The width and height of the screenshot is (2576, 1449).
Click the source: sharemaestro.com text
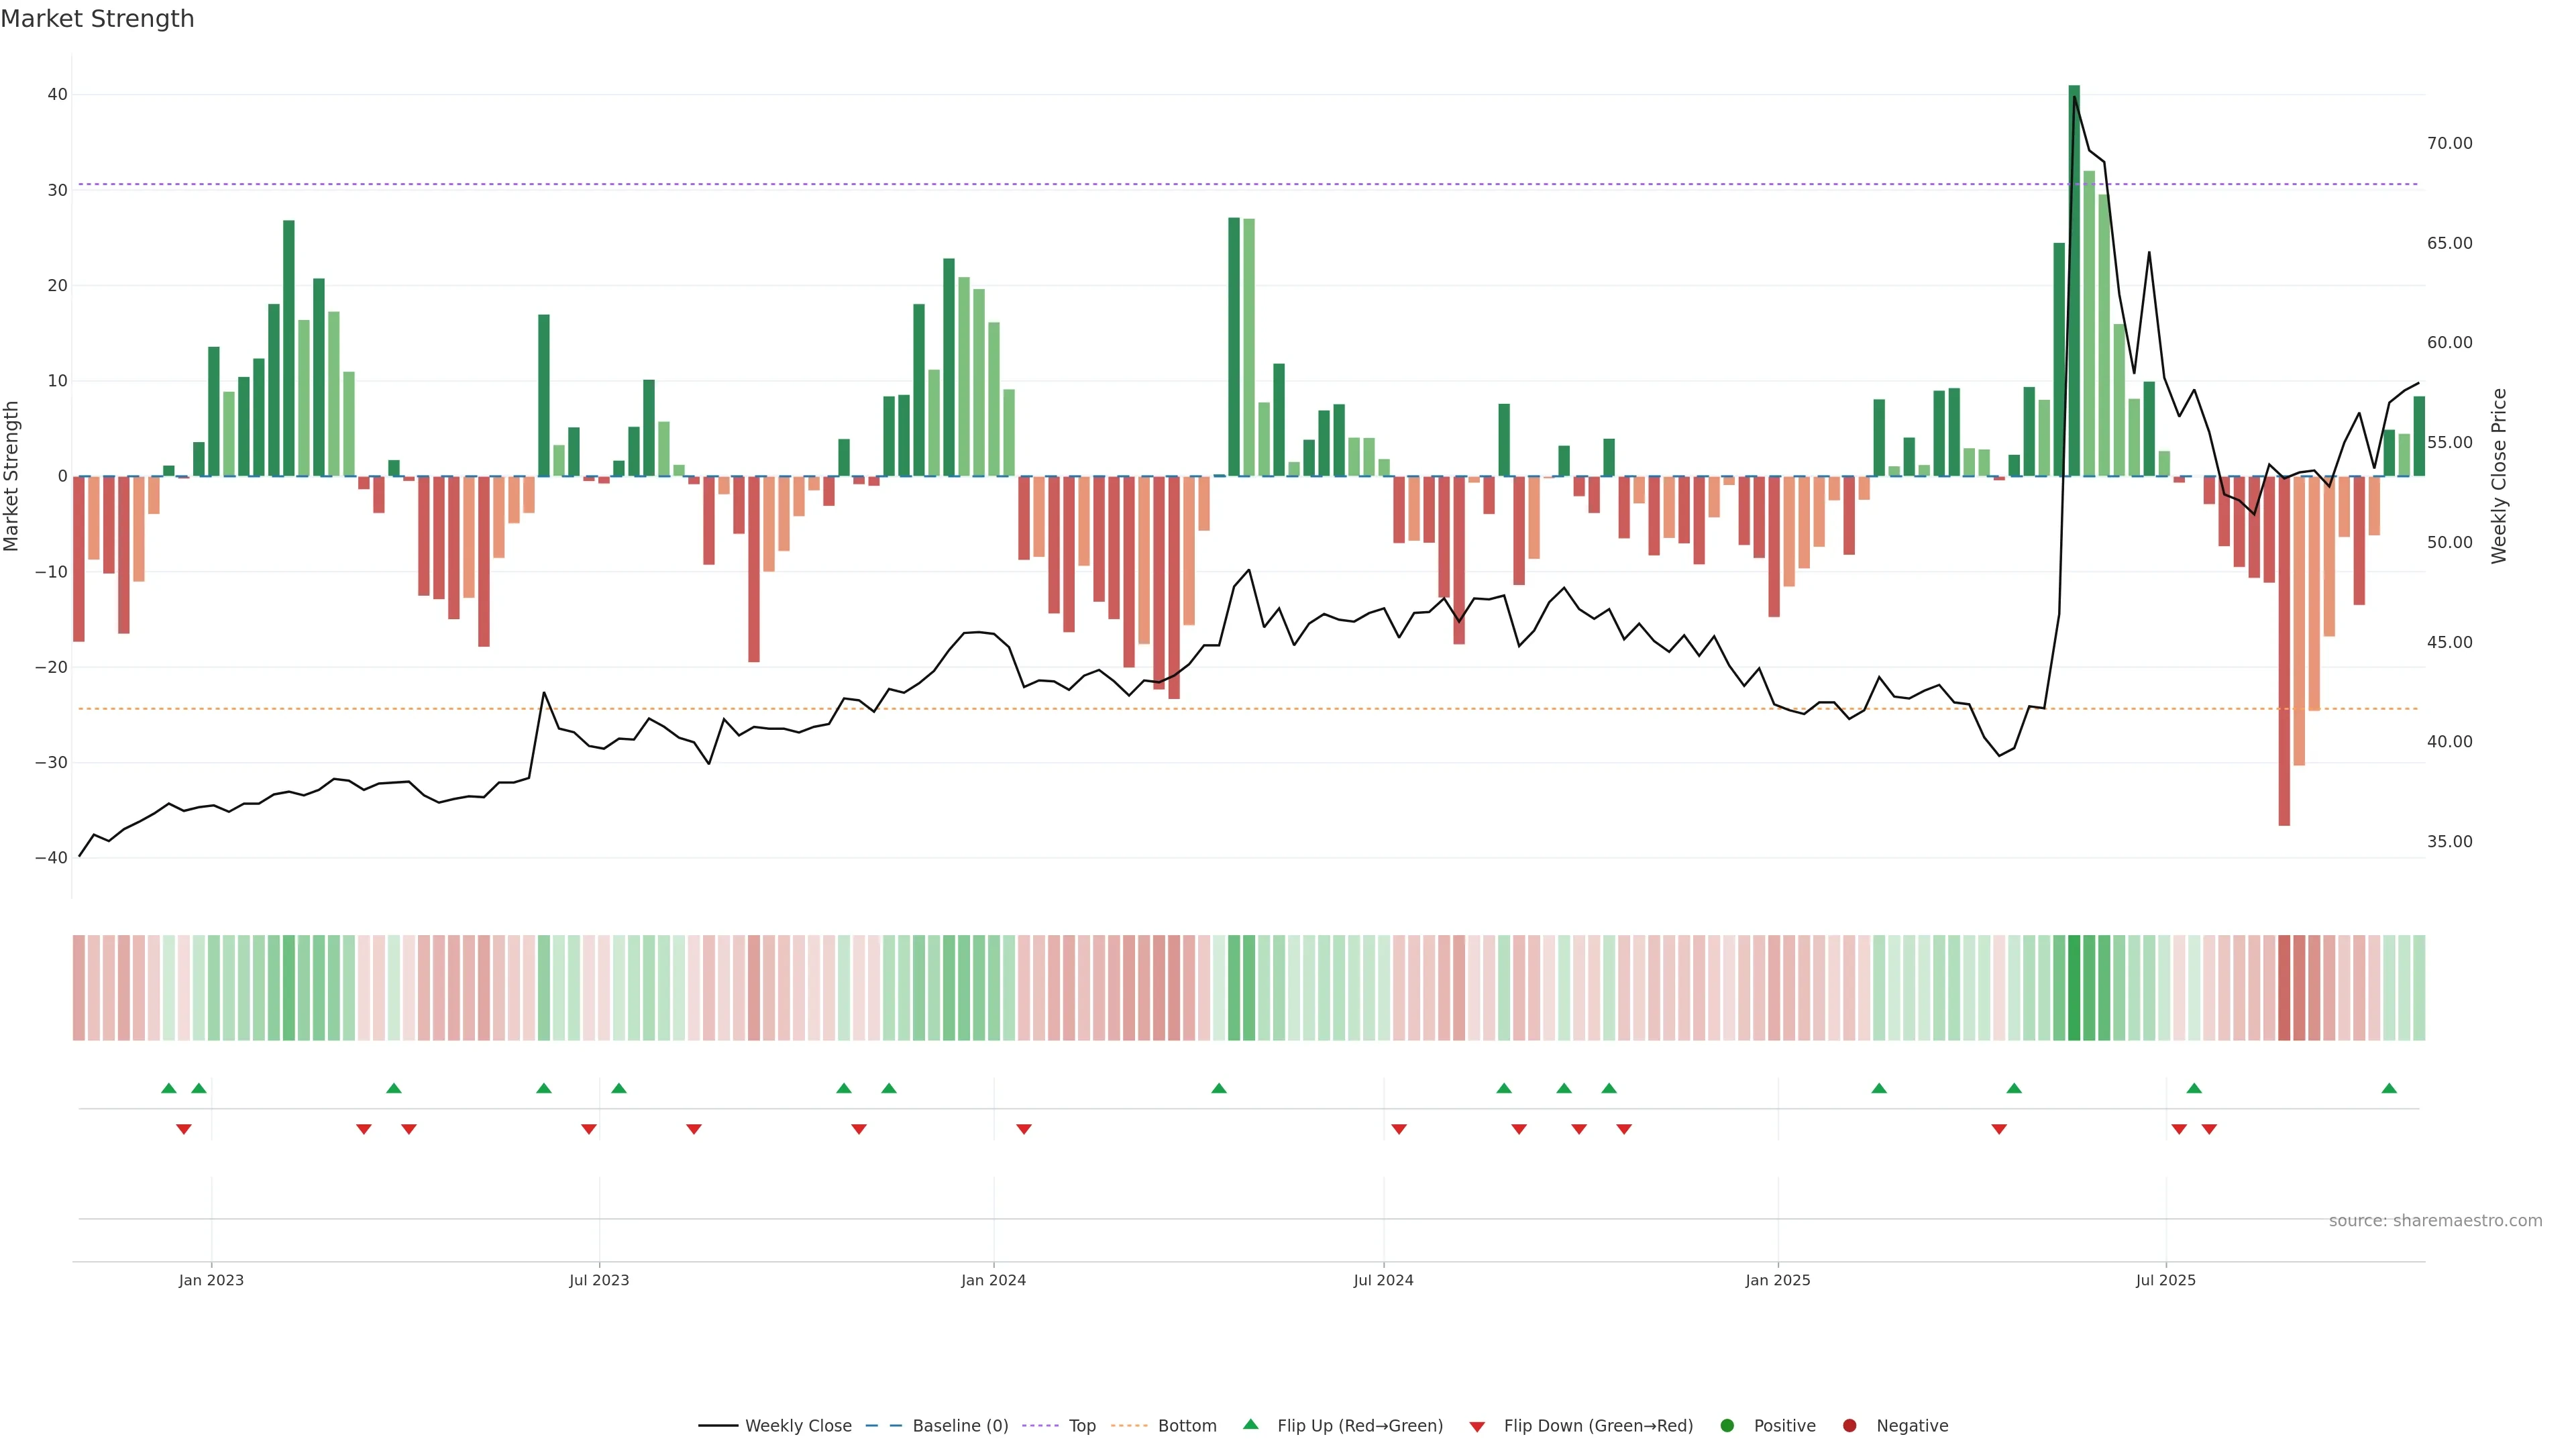(x=2435, y=1220)
